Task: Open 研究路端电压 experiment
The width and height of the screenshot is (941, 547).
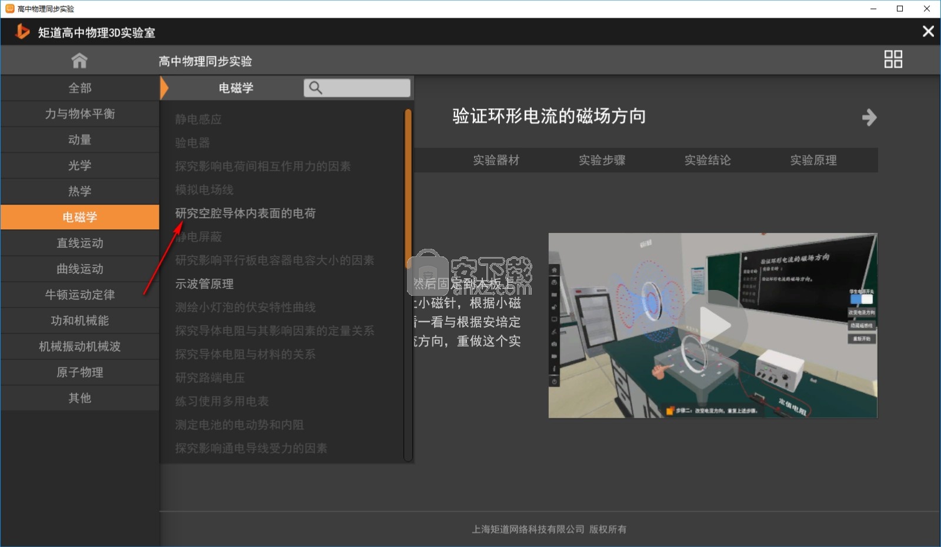Action: (x=210, y=378)
